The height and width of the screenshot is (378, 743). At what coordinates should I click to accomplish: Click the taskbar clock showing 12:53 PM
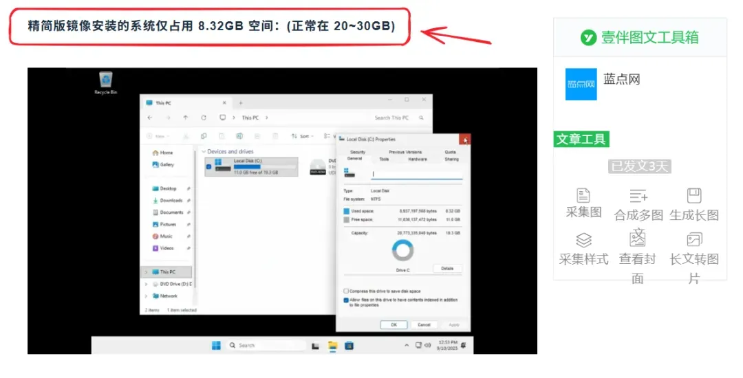pyautogui.click(x=448, y=346)
